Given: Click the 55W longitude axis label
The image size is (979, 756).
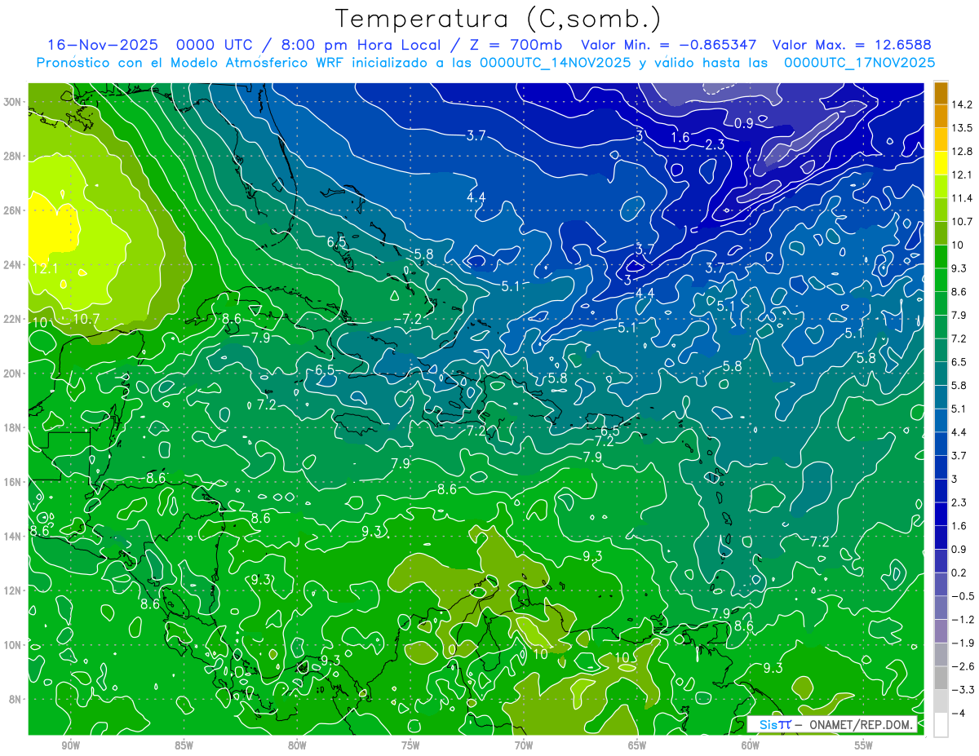Looking at the screenshot, I should point(864,745).
